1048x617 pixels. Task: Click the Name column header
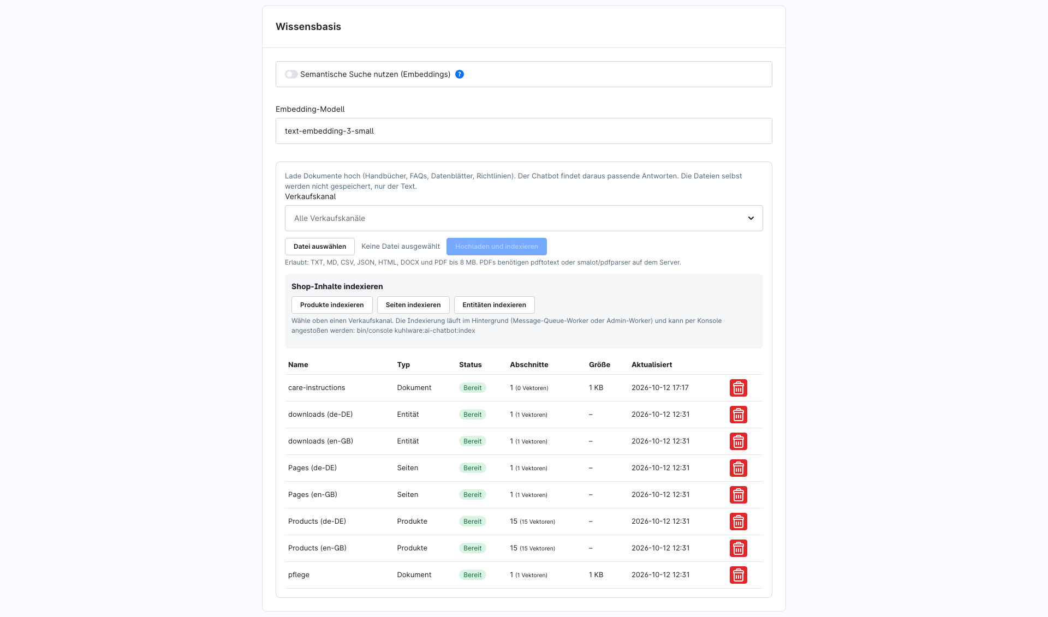(x=298, y=364)
